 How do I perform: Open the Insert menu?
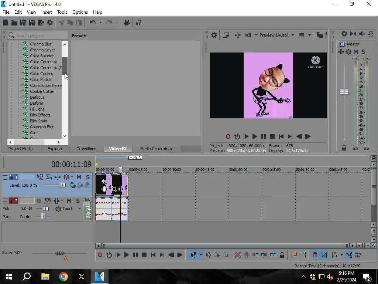[x=47, y=12]
